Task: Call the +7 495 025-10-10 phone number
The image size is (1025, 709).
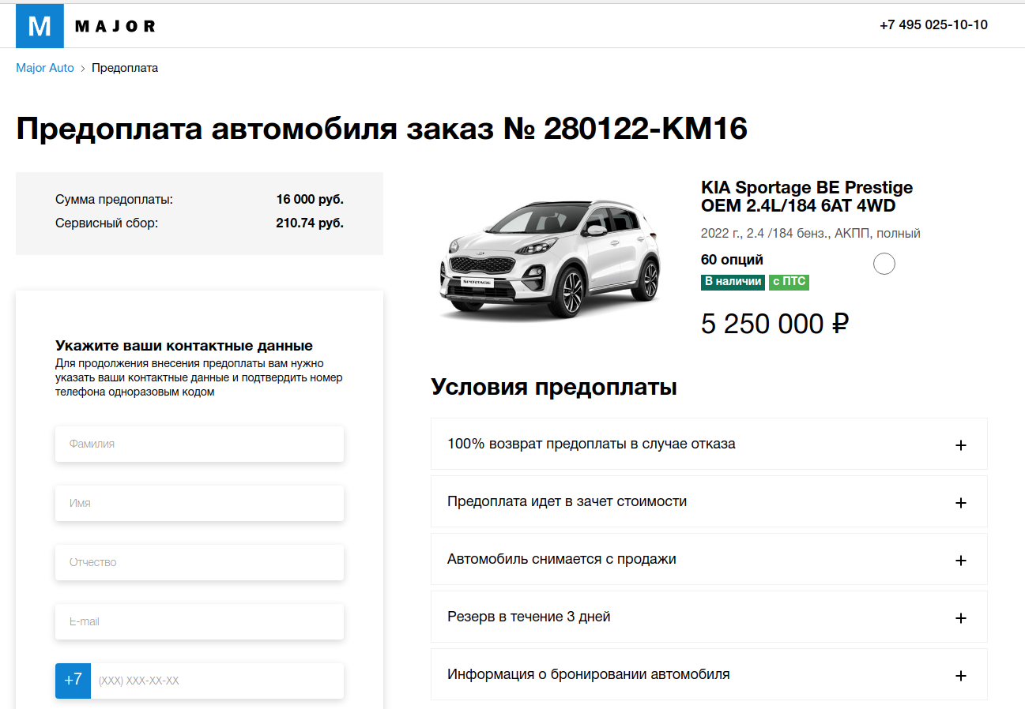Action: pyautogui.click(x=933, y=24)
